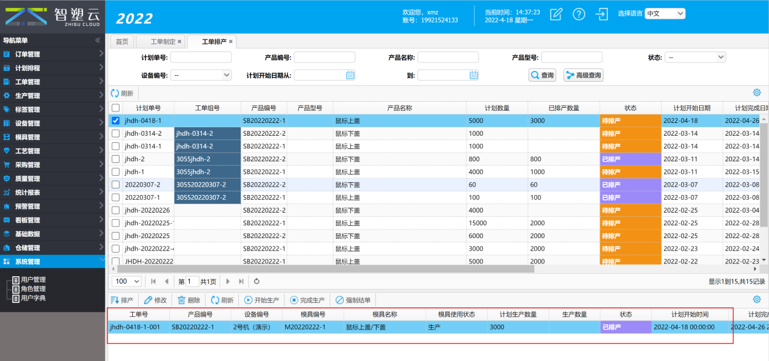769x361 pixels.
Task: Collapse the navigation menu with double-arrow icon
Action: (x=98, y=41)
